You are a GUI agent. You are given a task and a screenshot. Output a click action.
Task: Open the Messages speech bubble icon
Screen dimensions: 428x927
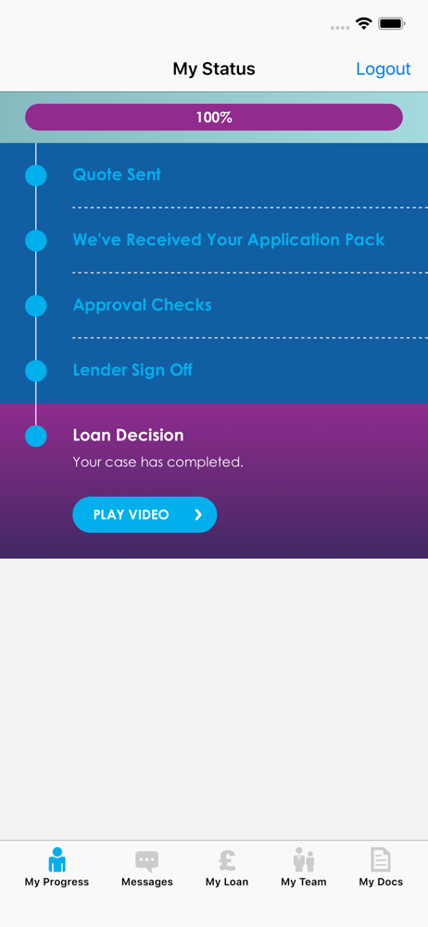[x=146, y=861]
